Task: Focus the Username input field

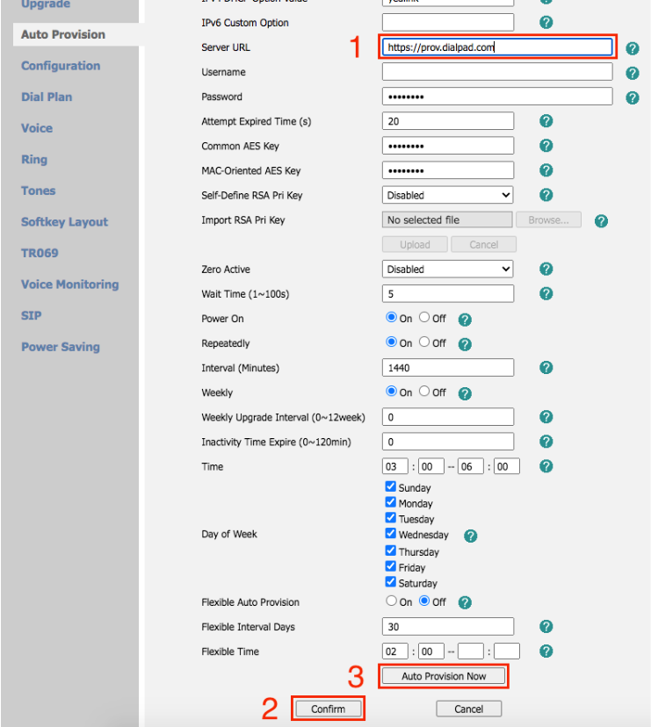Action: coord(497,72)
